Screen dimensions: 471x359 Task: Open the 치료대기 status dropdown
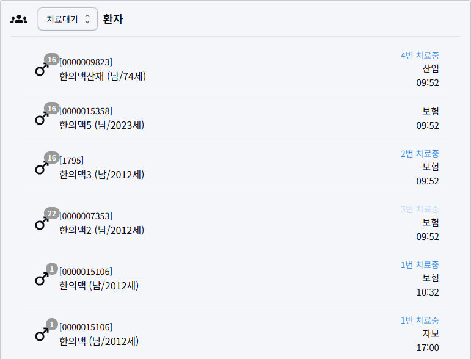coord(67,19)
